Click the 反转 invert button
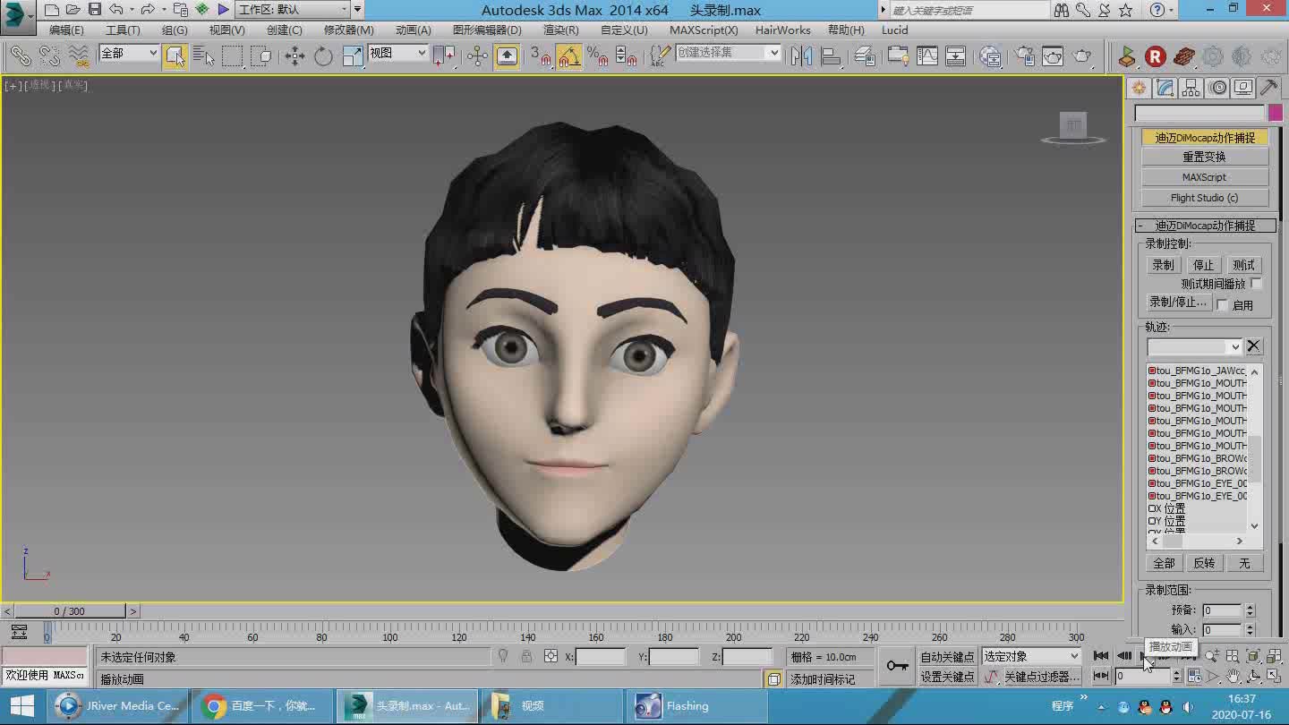The height and width of the screenshot is (725, 1289). 1204,563
